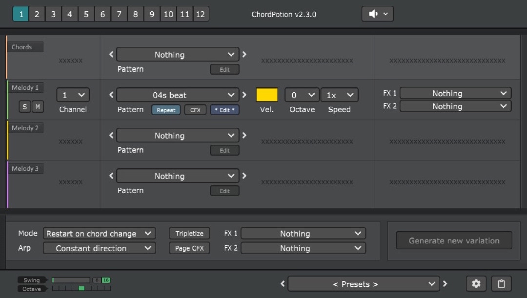This screenshot has width=527, height=298.
Task: Open the speaker audio output menu
Action: pyautogui.click(x=377, y=14)
